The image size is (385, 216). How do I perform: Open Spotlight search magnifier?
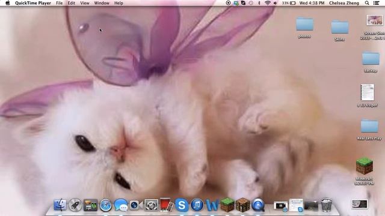tap(367, 3)
